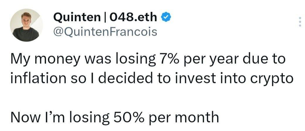The image size is (305, 131).
Task: Click the "50%" figure in the tweet
Action: [127, 117]
